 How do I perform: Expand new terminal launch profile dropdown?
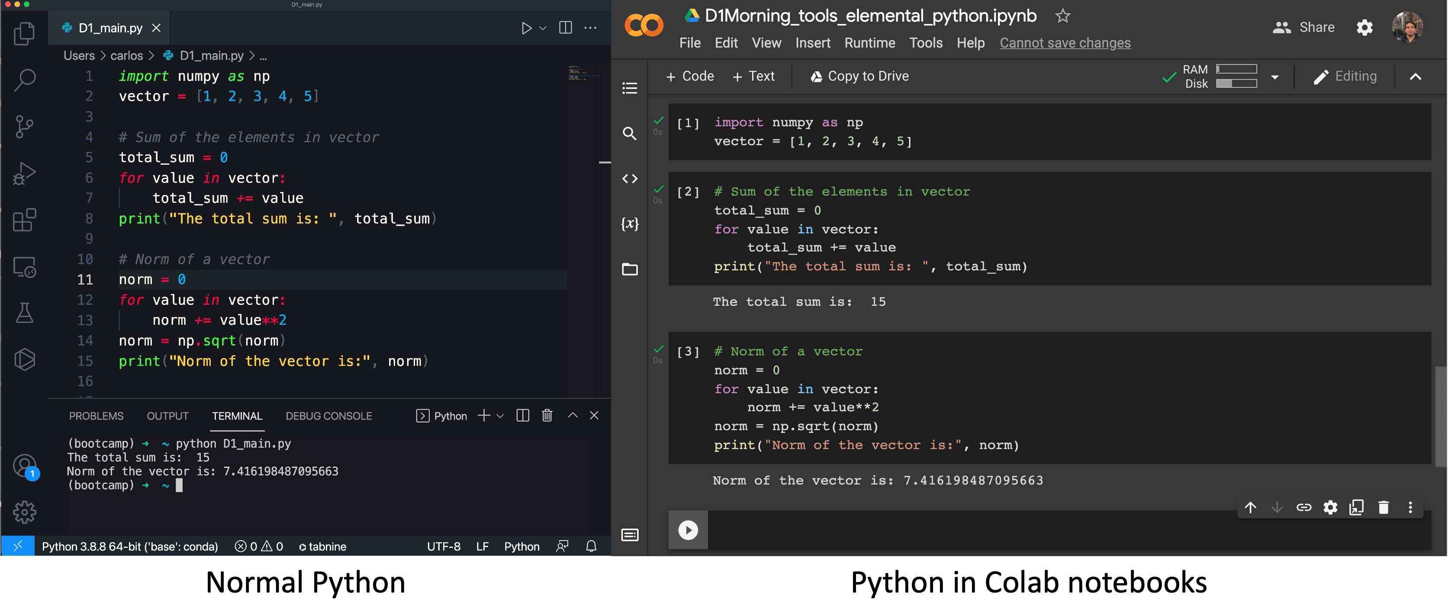coord(500,416)
